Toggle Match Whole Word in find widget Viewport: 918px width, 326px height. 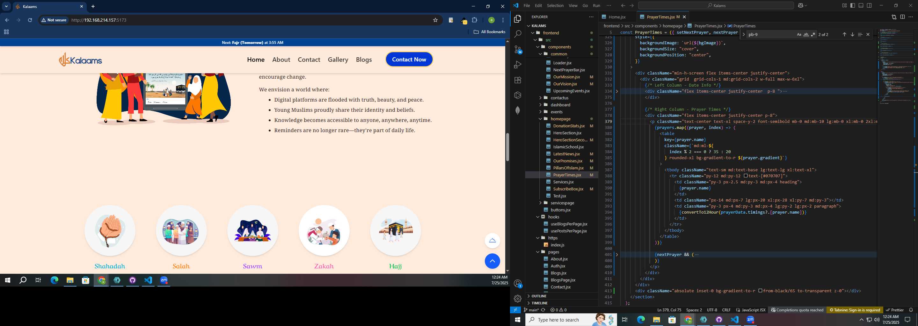(806, 34)
